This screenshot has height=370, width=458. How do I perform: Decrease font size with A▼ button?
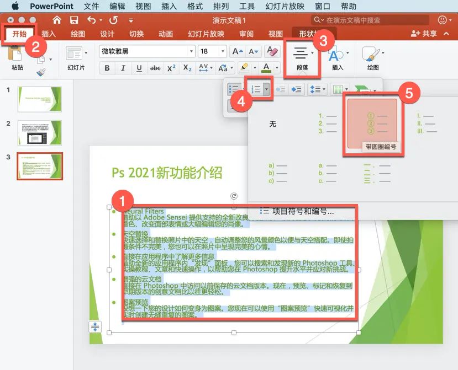tap(253, 52)
